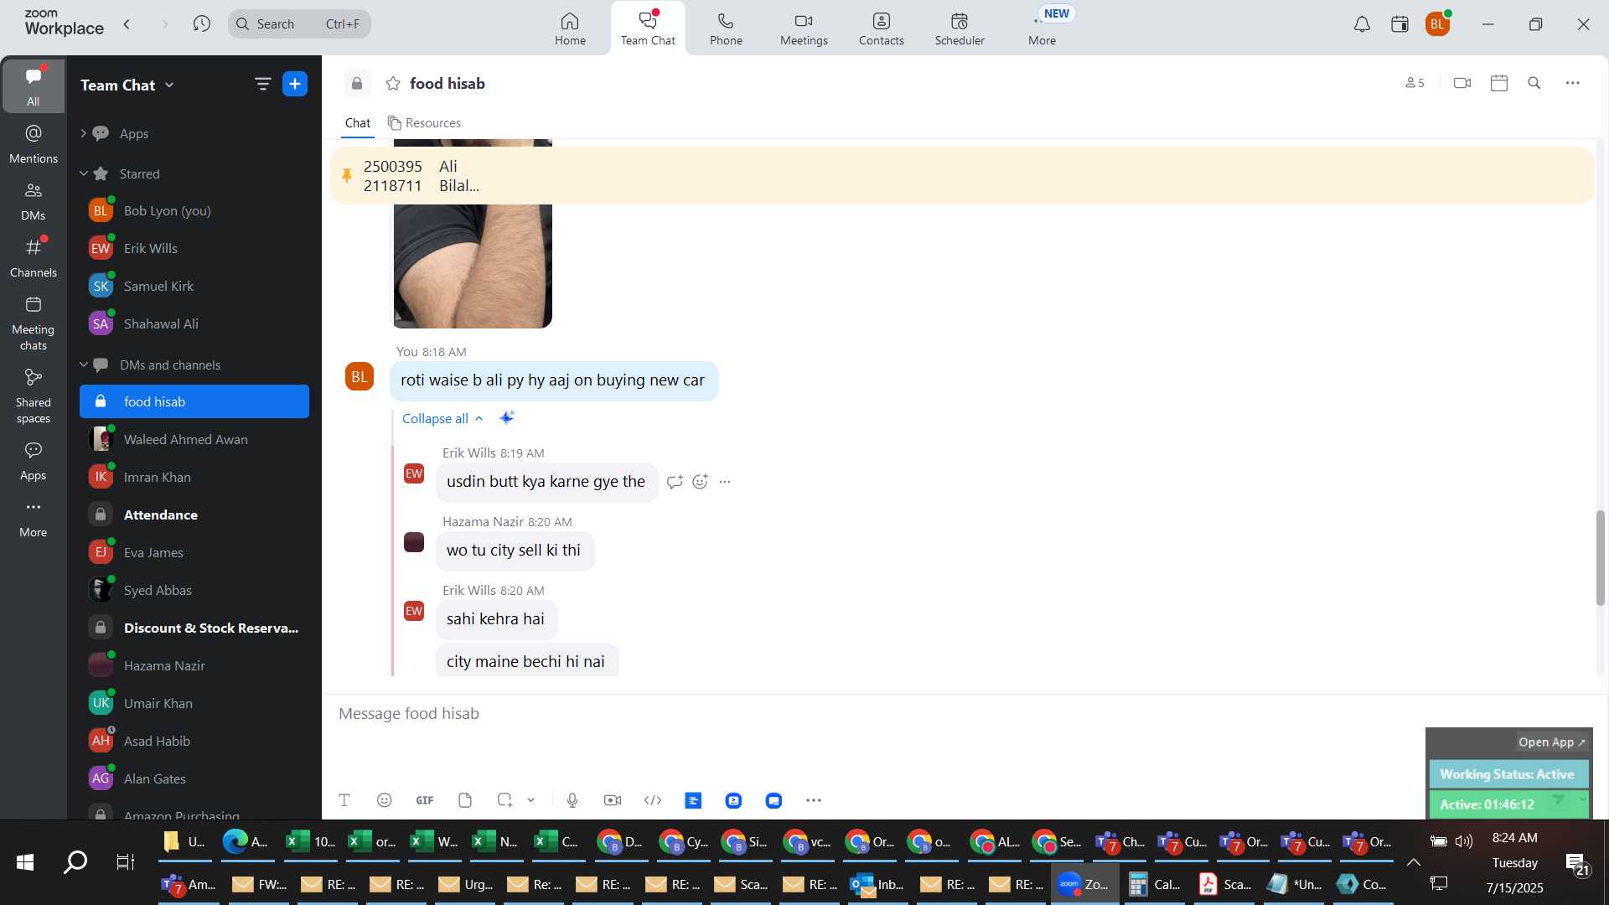
Task: Open more composer options ellipsis
Action: 814,800
